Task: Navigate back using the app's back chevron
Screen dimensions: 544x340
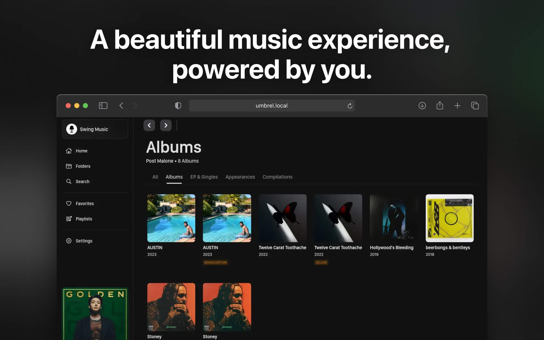Action: click(149, 125)
